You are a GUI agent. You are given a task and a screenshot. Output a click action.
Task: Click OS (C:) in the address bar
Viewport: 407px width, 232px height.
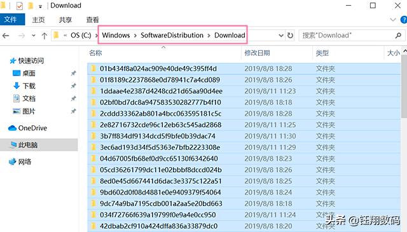[81, 36]
